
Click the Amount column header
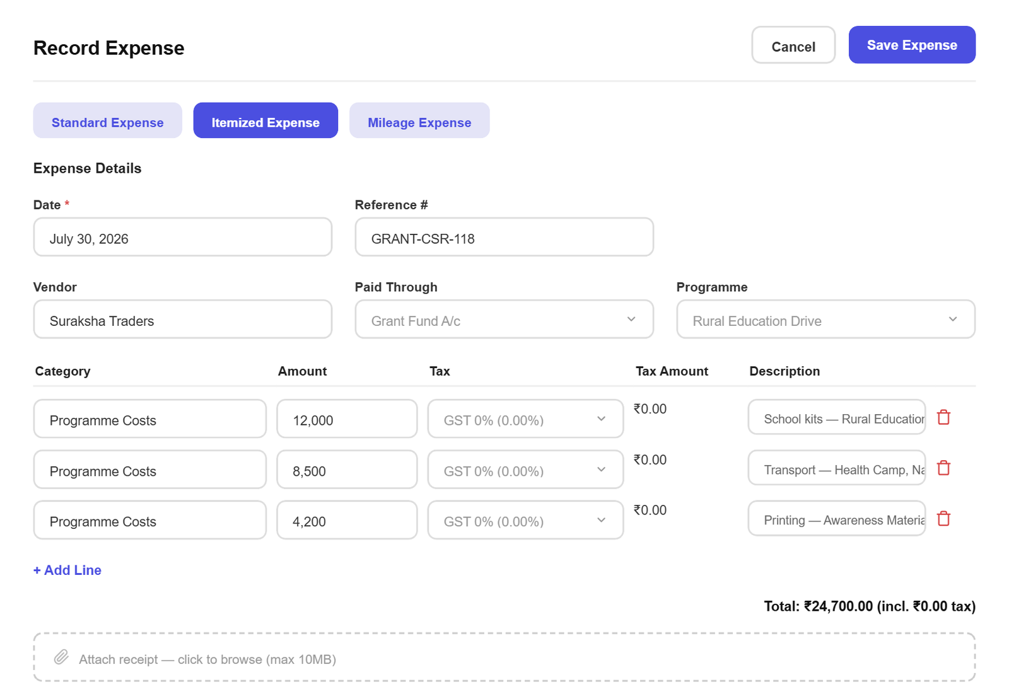click(302, 371)
